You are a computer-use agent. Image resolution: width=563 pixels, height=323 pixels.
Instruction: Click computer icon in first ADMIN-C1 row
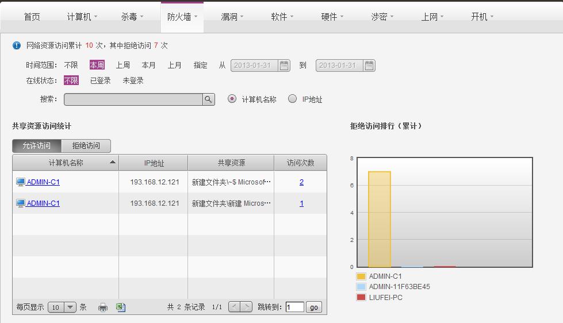[21, 182]
